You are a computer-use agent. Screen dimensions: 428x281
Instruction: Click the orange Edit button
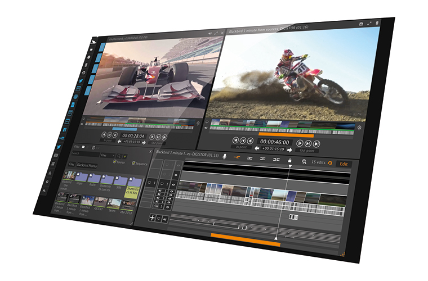343,164
